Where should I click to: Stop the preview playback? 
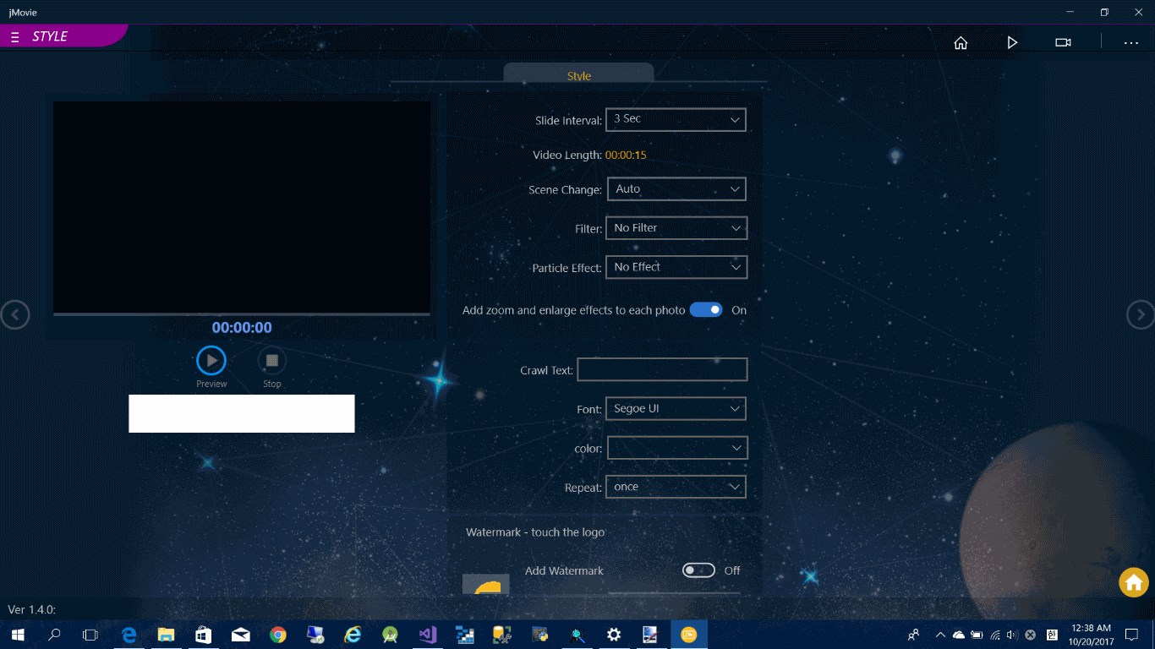(272, 361)
